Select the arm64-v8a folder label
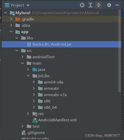This screenshot has height=140, width=124. coord(53,82)
